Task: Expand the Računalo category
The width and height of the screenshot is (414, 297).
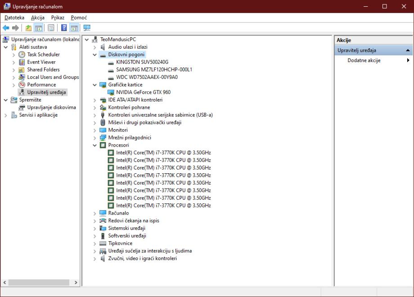Action: pyautogui.click(x=95, y=213)
